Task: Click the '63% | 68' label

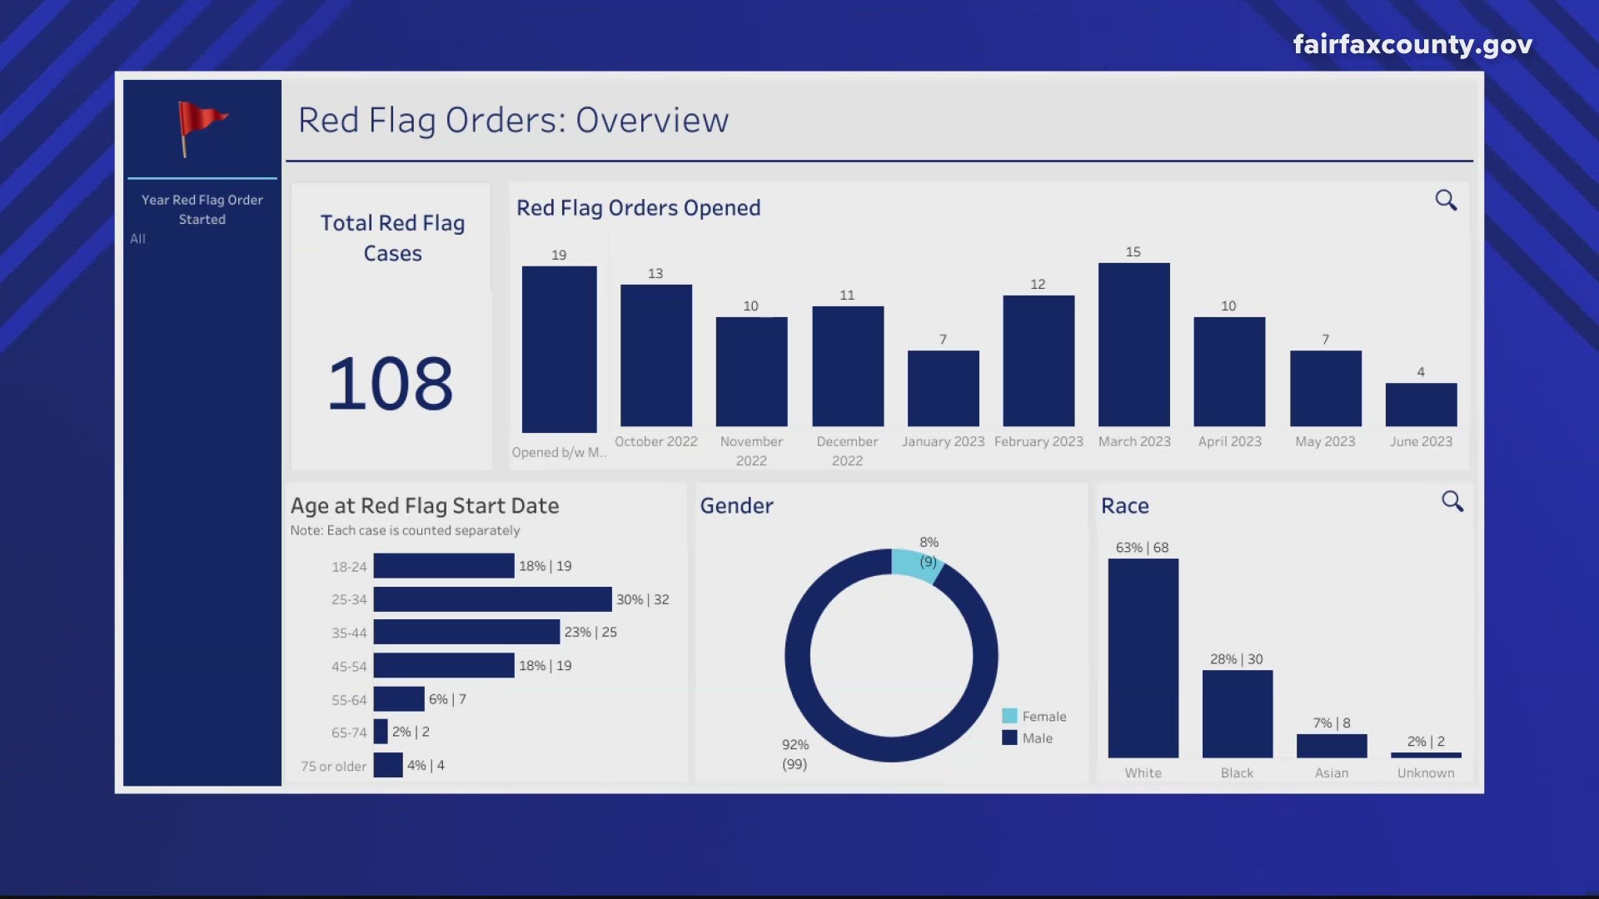Action: (x=1143, y=548)
